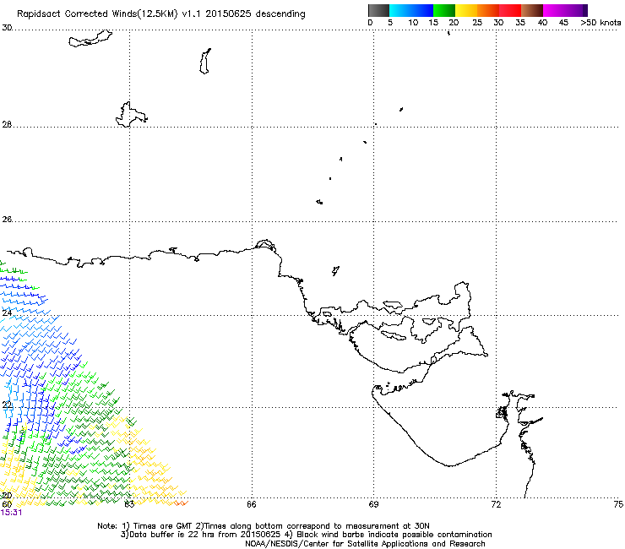Click the longitude label '72'

(496, 504)
